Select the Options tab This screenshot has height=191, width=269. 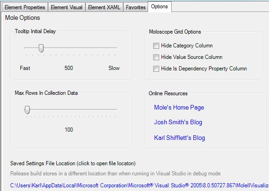[159, 7]
